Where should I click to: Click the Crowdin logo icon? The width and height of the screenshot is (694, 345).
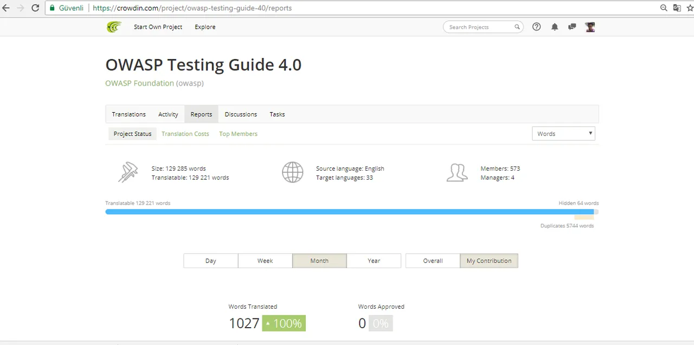coord(114,27)
